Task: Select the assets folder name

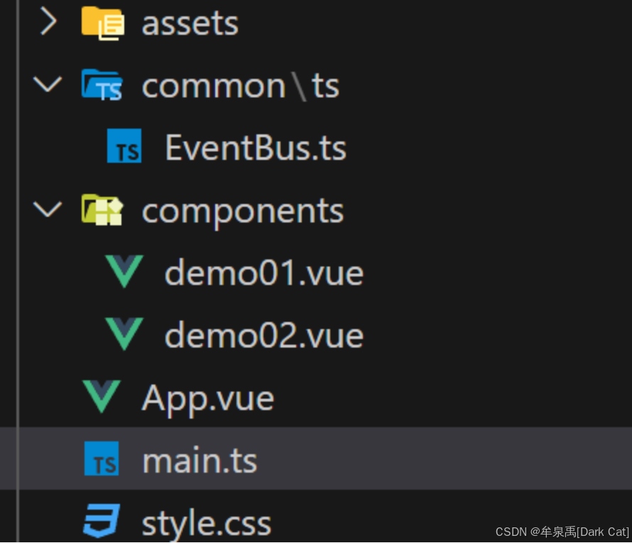Action: (x=190, y=23)
